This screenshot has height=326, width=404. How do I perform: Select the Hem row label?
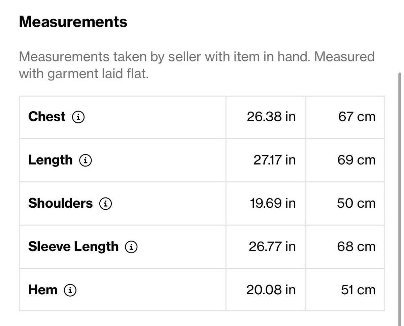[43, 290]
